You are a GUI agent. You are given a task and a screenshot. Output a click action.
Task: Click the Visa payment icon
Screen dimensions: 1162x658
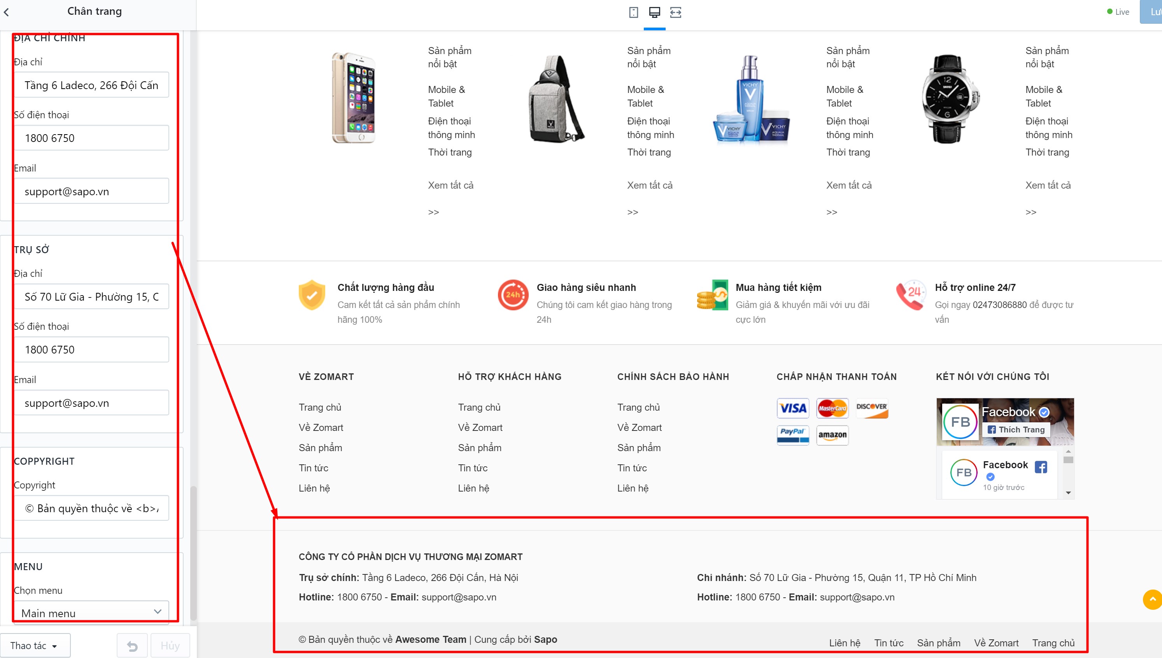[793, 408]
